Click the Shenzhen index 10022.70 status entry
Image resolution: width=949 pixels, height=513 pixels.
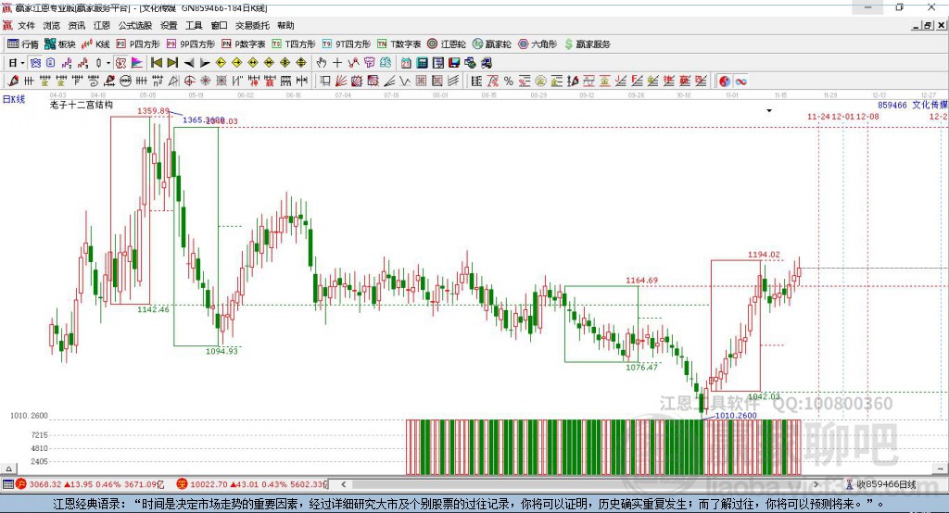click(252, 484)
